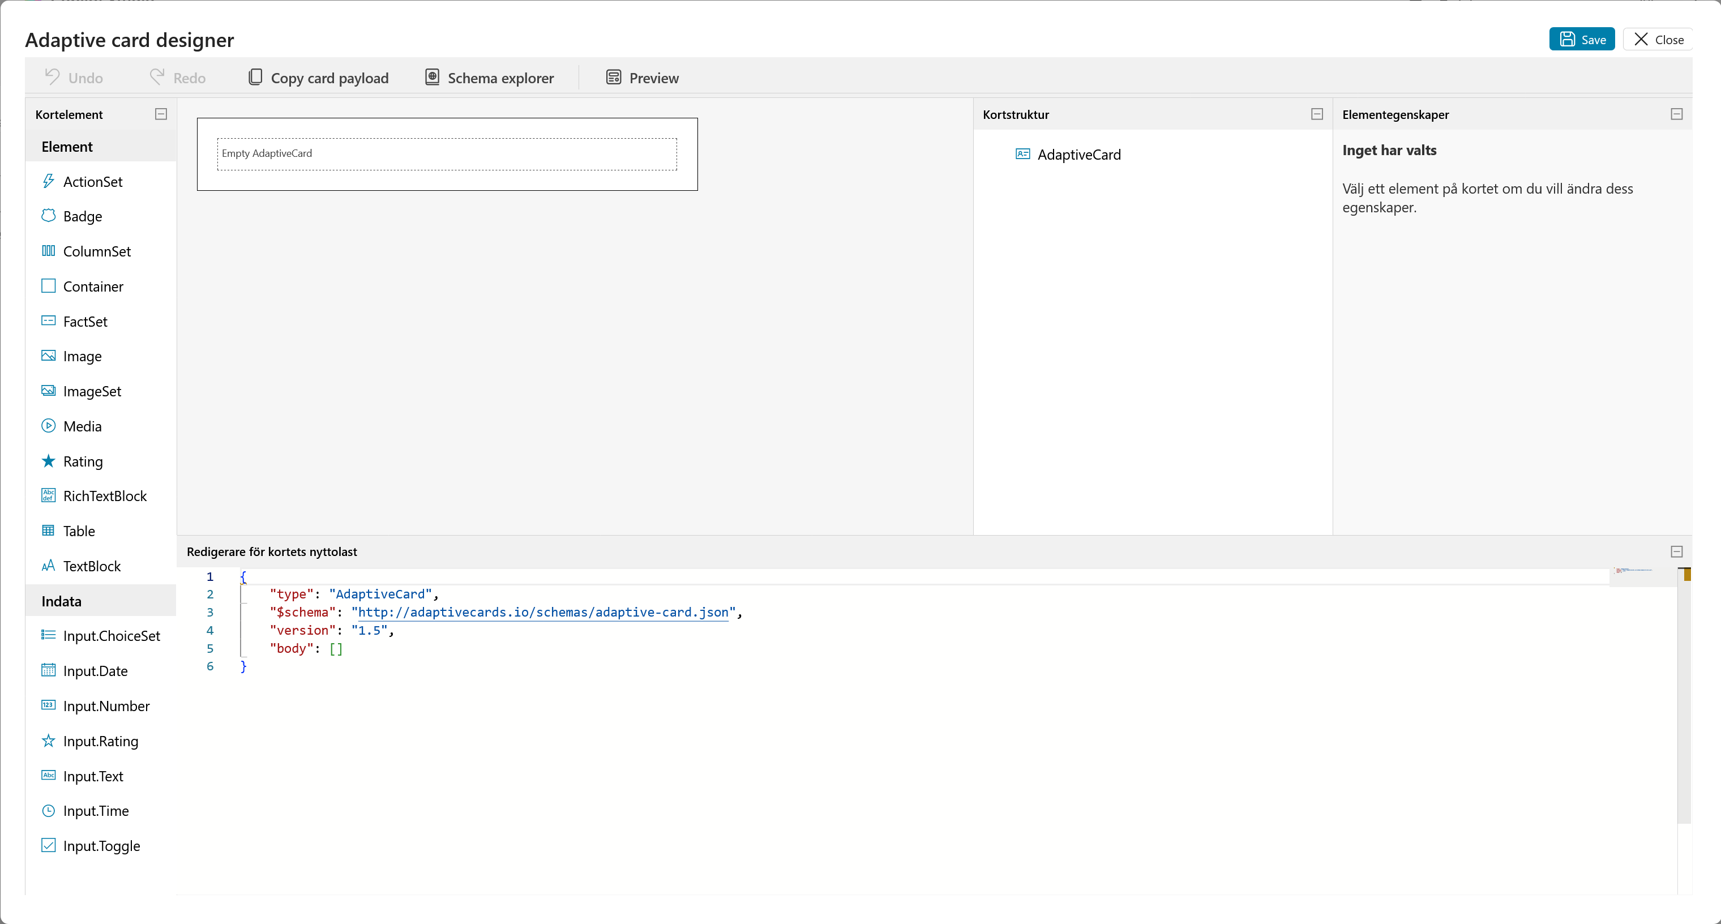Viewport: 1721px width, 924px height.
Task: Open the card Preview
Action: click(x=642, y=78)
